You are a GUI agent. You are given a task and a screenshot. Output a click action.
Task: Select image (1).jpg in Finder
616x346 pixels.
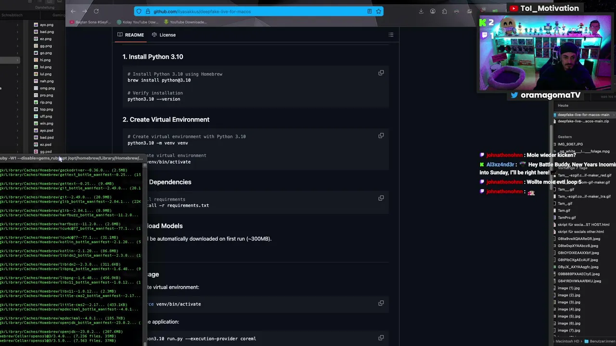tap(568, 288)
